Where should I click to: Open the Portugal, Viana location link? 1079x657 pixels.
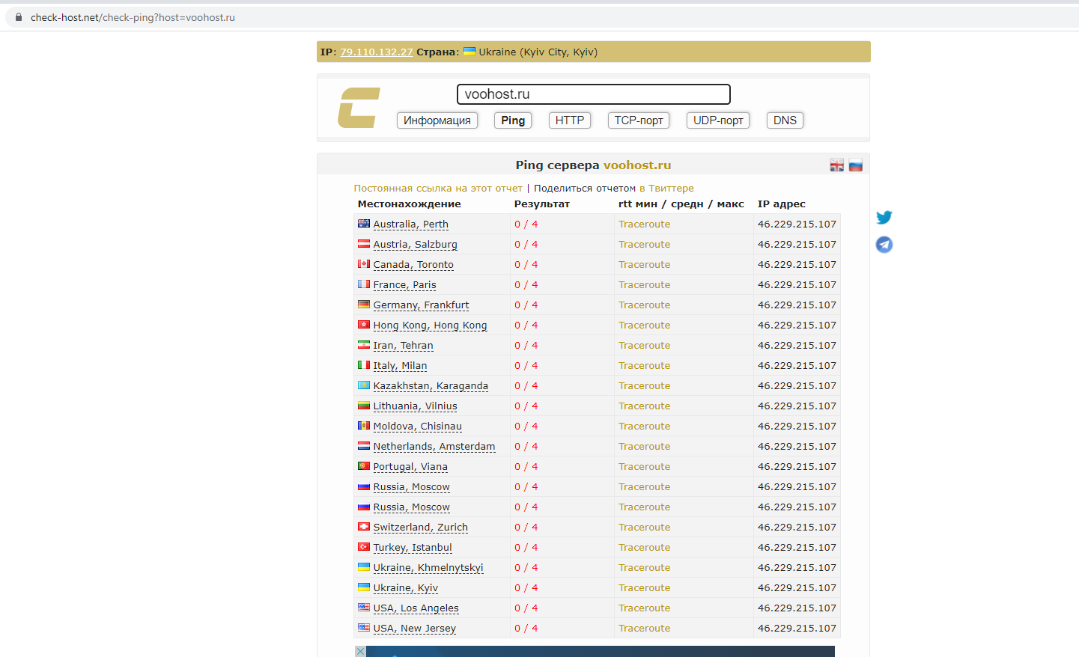pyautogui.click(x=410, y=467)
